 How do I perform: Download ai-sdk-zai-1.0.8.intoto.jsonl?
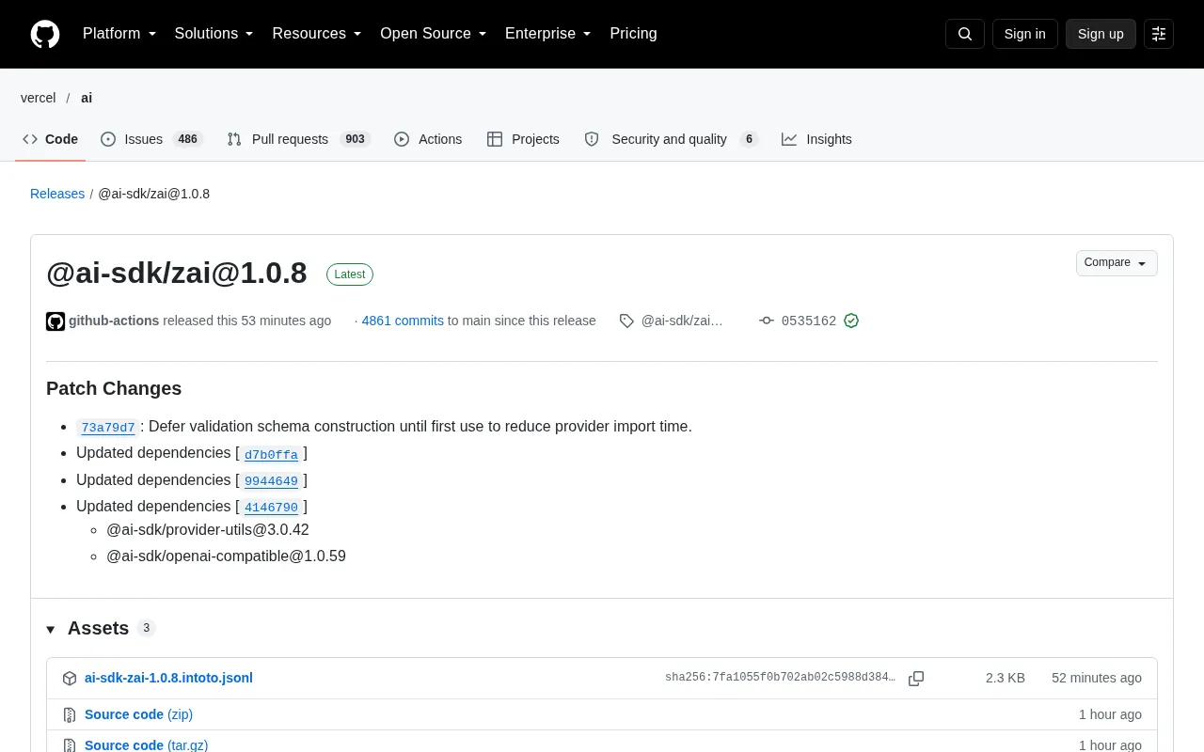(168, 678)
